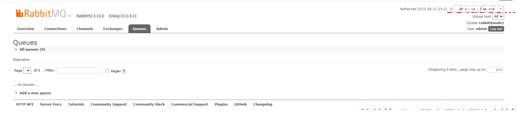Open the Page number dropdown
This screenshot has height=120, width=517.
[x=27, y=70]
